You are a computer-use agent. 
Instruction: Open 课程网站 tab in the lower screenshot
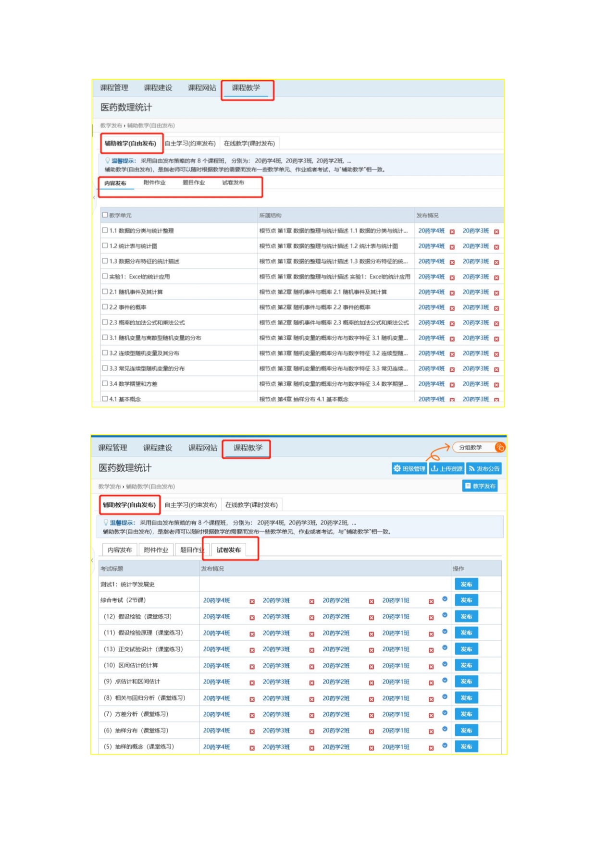tap(203, 448)
